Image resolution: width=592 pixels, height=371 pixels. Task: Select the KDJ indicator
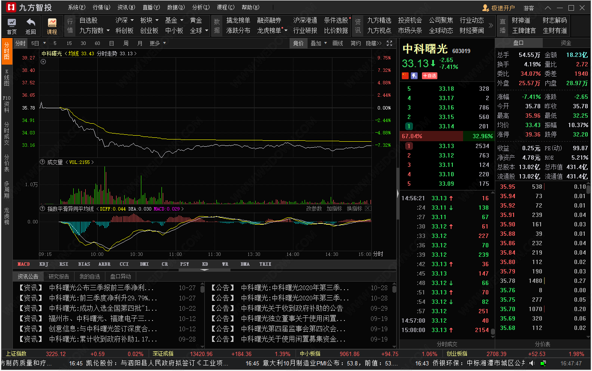click(x=44, y=264)
